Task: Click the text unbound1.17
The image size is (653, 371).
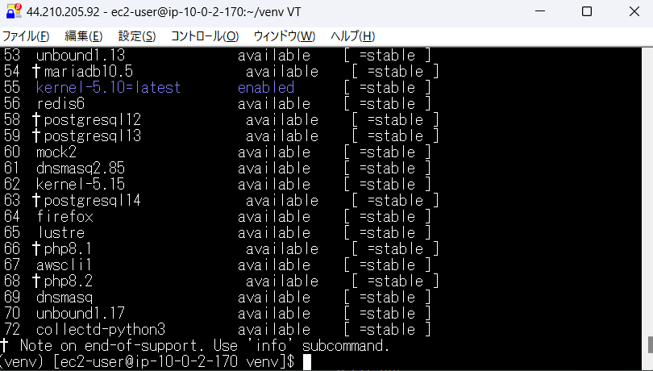Action: [81, 314]
